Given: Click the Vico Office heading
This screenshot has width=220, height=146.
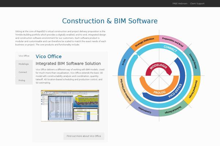Looking at the screenshot, I should [48, 57].
